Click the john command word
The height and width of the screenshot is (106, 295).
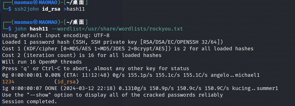coord(20,29)
